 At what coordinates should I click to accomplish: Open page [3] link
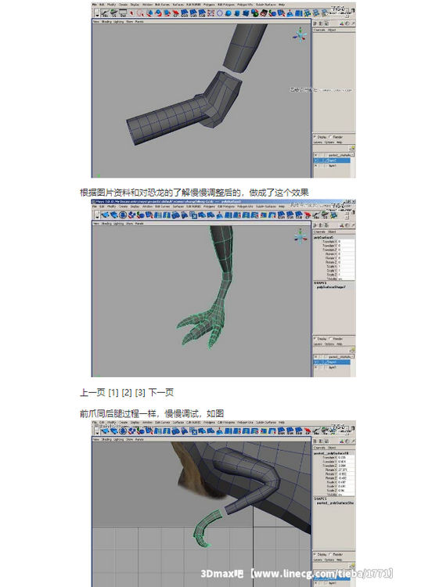click(x=140, y=392)
